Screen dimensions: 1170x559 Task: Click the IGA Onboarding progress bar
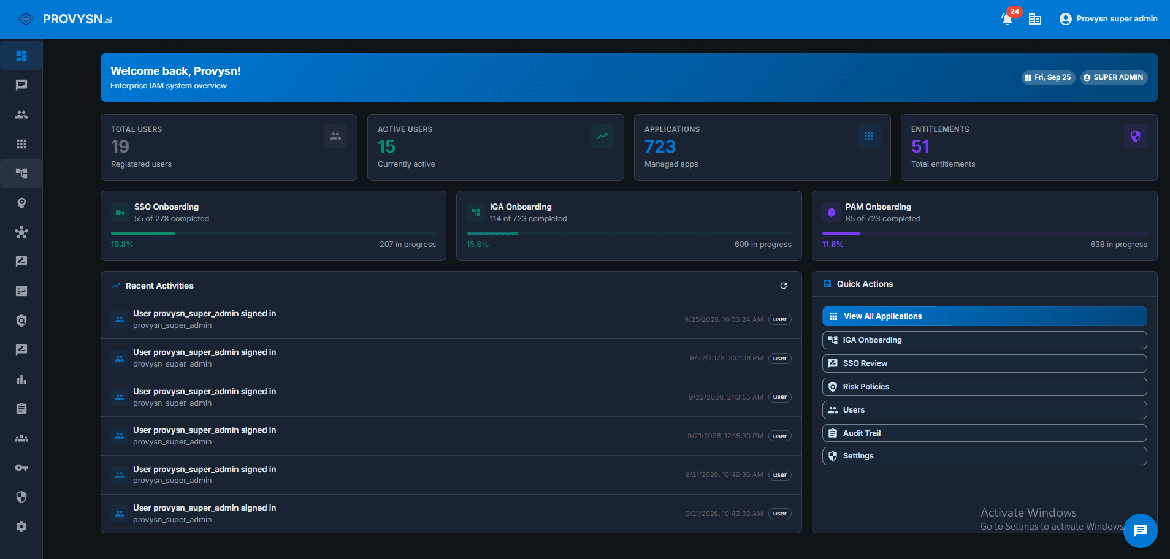(x=629, y=234)
